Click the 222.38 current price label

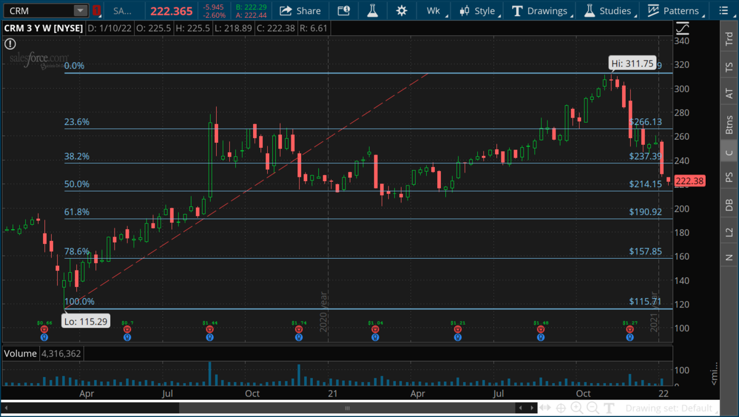(x=690, y=181)
